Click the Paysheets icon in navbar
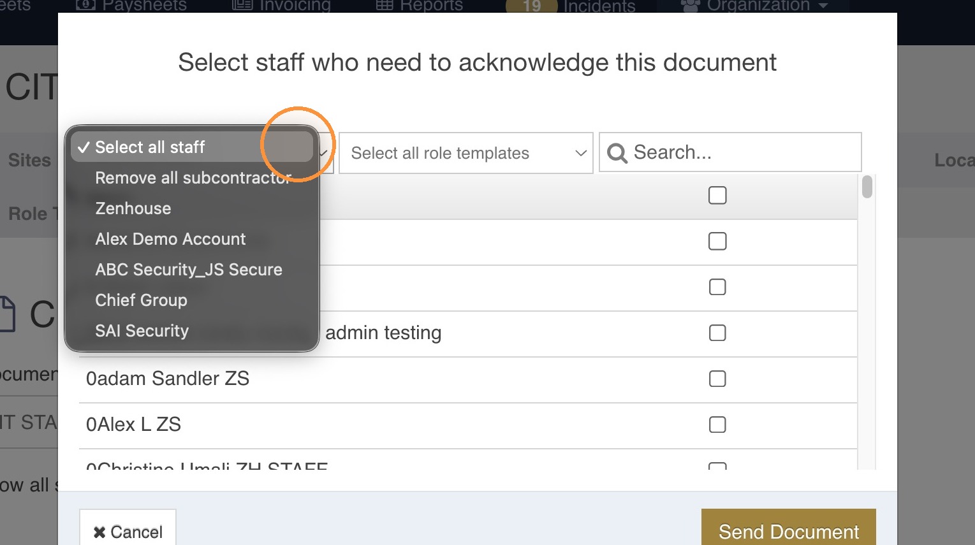 click(x=86, y=6)
